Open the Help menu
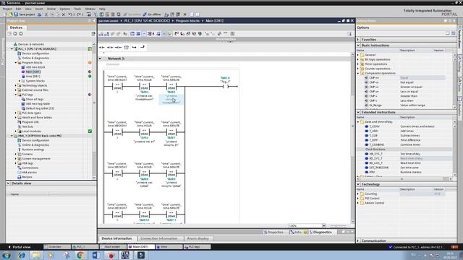Screen dimensions: 463x260 (102, 9)
